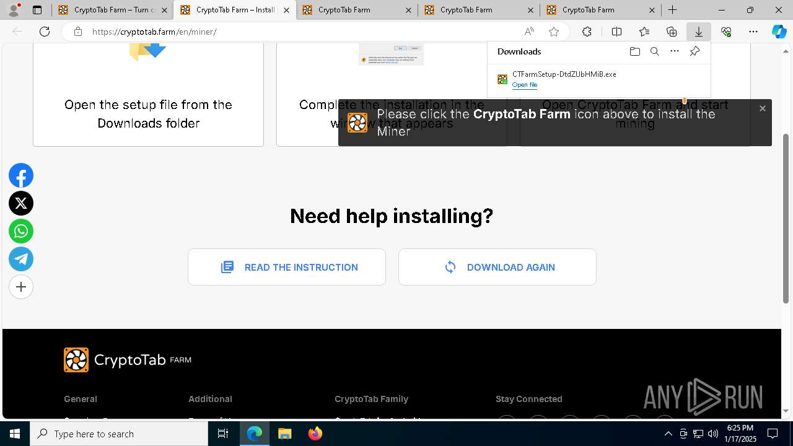Search downloads magnifier icon

point(654,51)
